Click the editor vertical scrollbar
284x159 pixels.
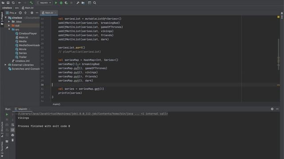click(x=279, y=54)
